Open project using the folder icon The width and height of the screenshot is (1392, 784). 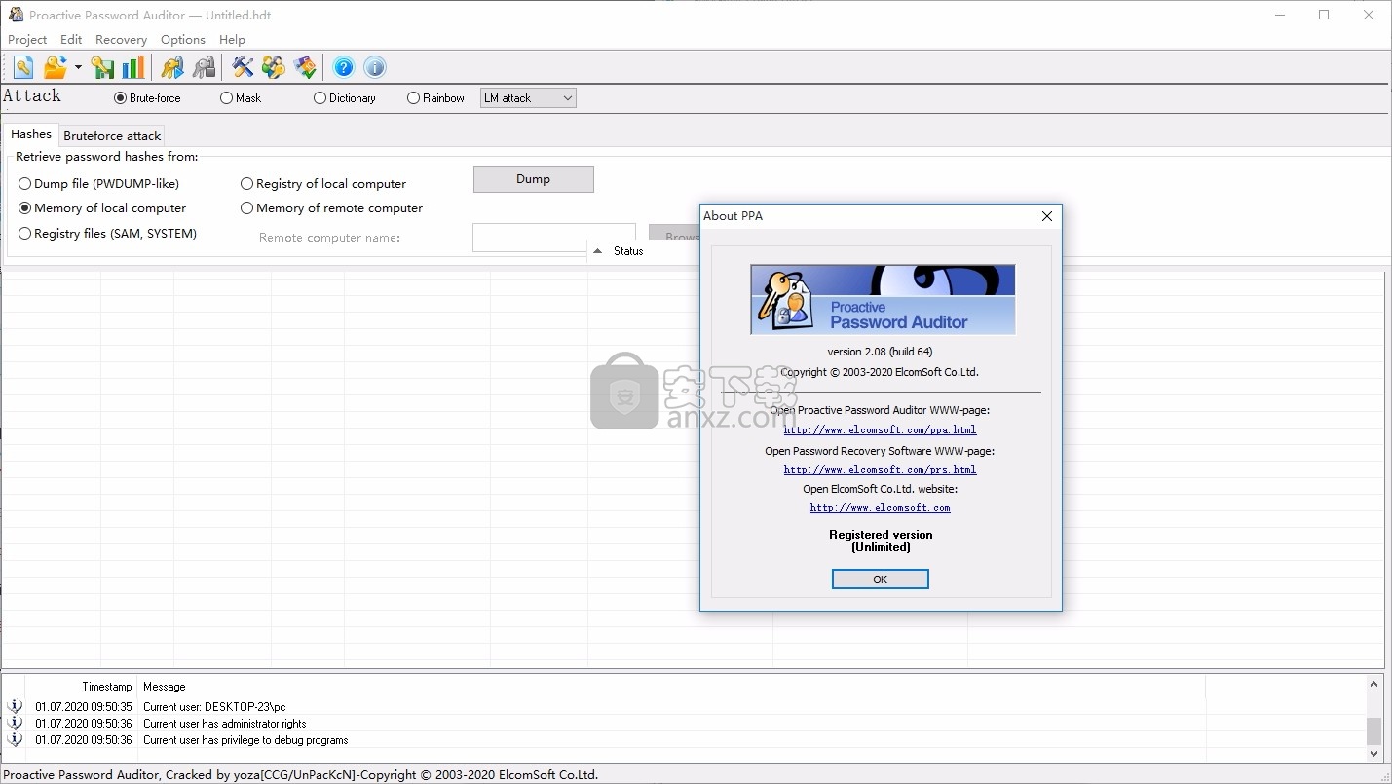(56, 67)
